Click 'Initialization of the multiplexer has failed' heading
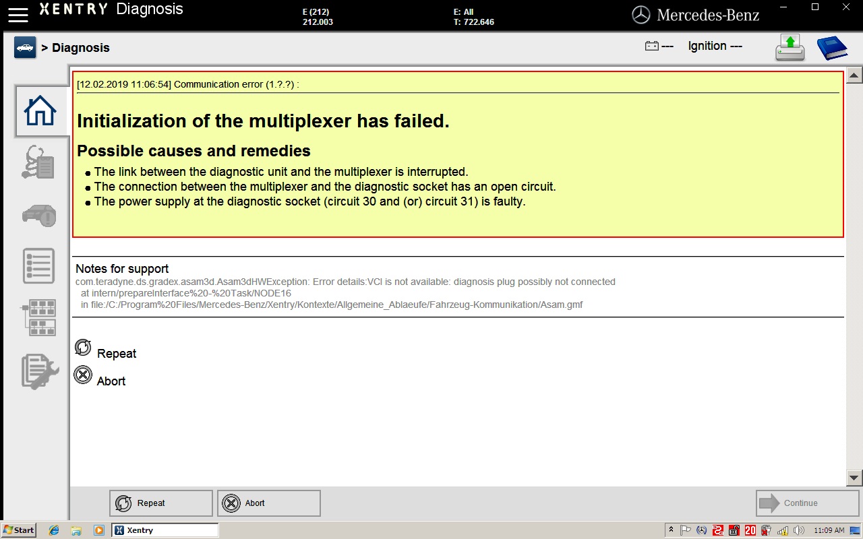This screenshot has height=539, width=863. pos(263,121)
